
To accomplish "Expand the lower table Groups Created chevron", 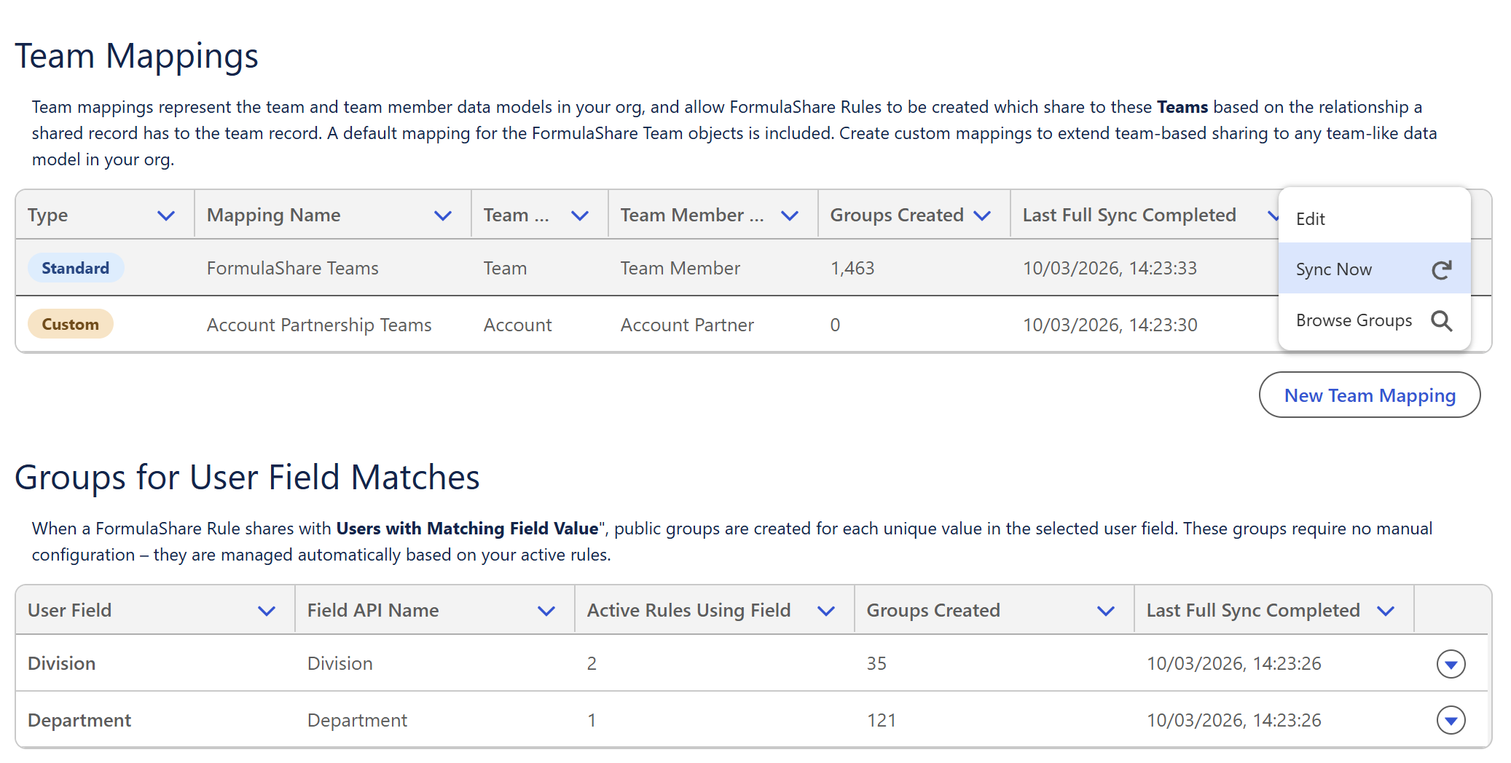I will pos(1106,612).
